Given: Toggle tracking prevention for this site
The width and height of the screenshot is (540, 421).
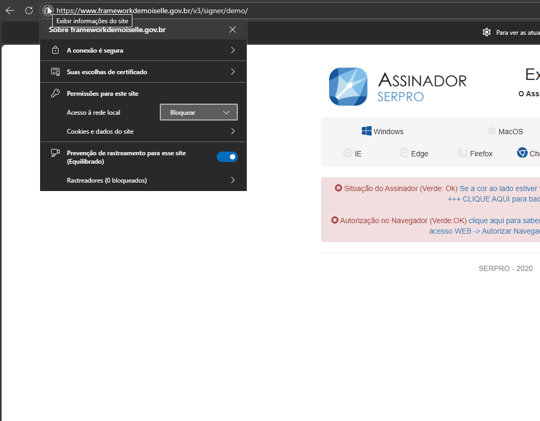Looking at the screenshot, I should [227, 157].
